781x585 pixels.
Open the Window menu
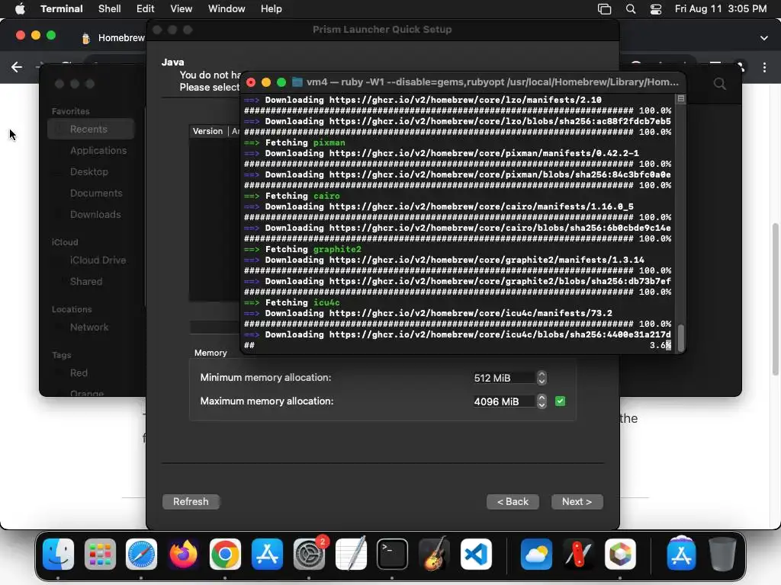[x=227, y=9]
